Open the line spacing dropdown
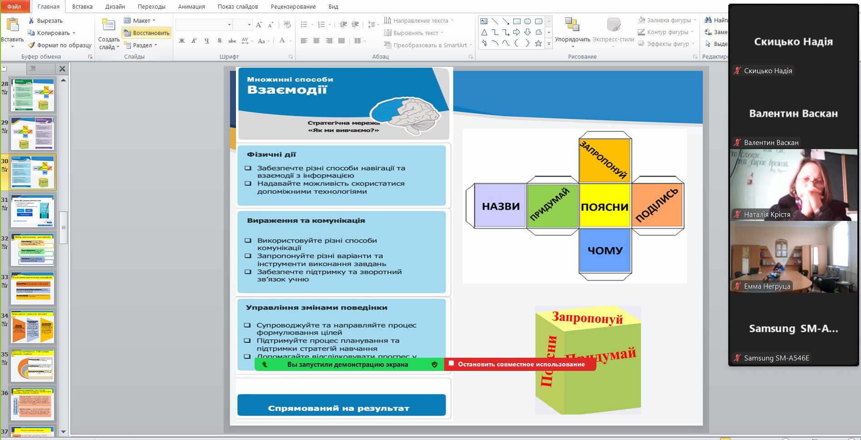861x440 pixels. [x=374, y=25]
